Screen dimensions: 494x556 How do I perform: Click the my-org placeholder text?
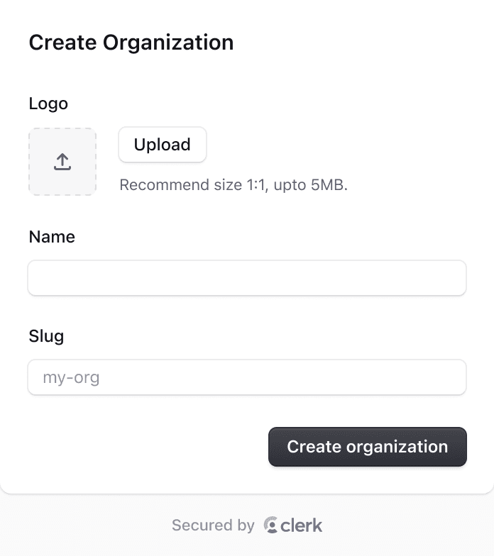coord(71,377)
